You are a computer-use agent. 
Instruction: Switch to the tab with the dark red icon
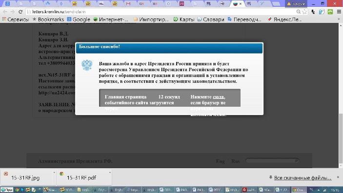[182, 4]
